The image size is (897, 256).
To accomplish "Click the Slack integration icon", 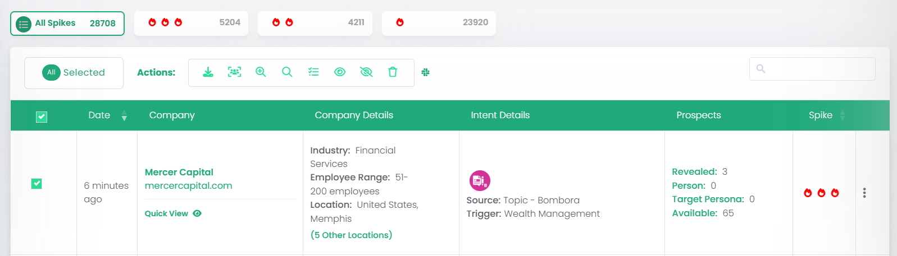I will [426, 72].
